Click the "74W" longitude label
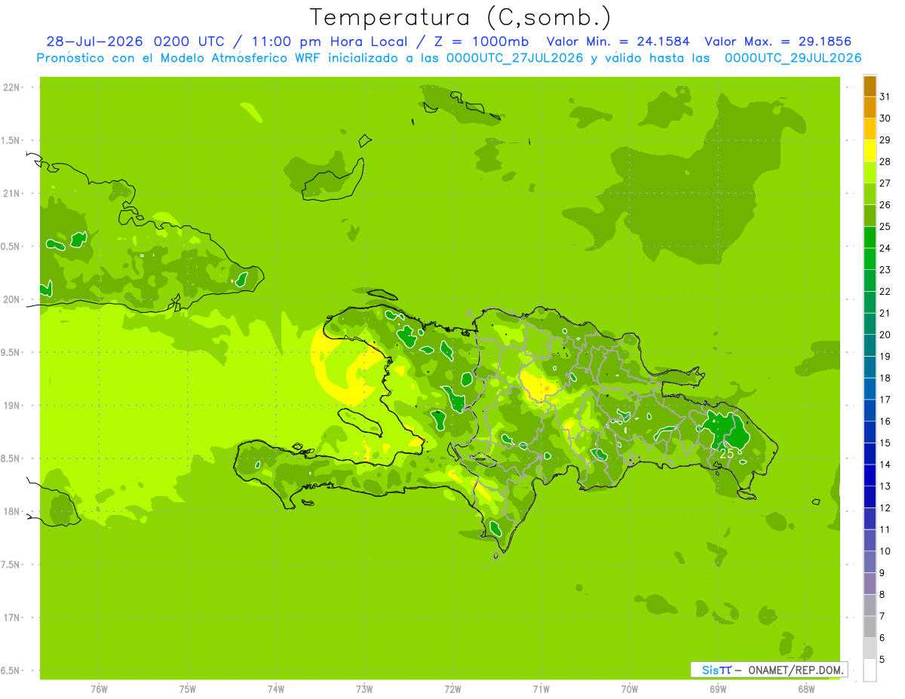This screenshot has height=699, width=905. tap(276, 690)
